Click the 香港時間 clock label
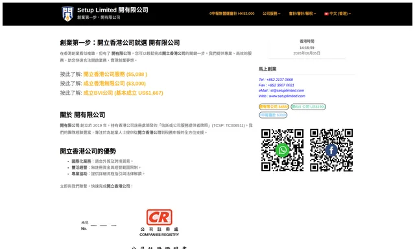 pyautogui.click(x=307, y=41)
